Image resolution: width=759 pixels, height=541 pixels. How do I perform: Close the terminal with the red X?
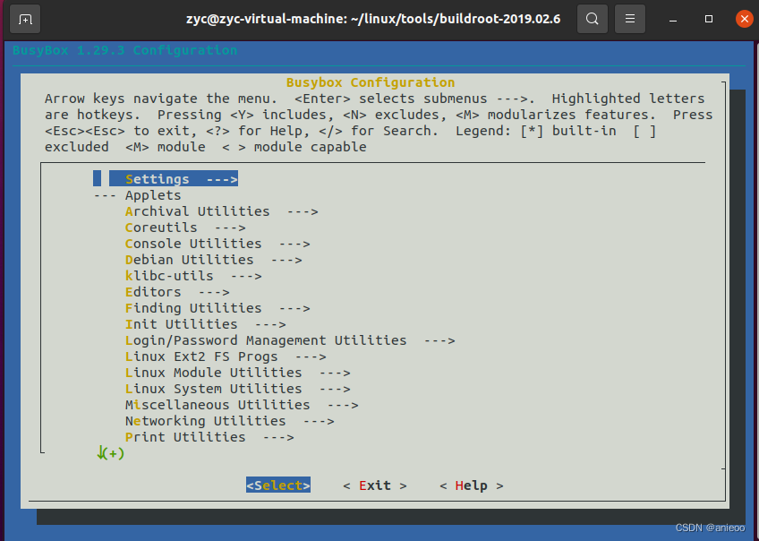click(744, 19)
